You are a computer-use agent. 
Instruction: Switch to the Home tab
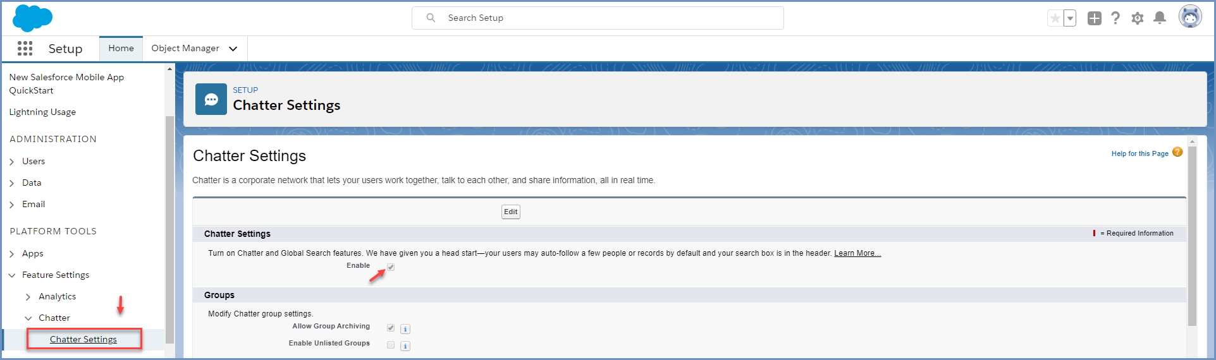[x=121, y=49]
